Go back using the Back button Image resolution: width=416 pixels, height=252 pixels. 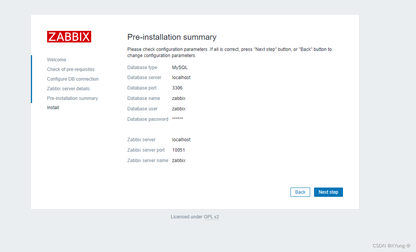point(300,192)
